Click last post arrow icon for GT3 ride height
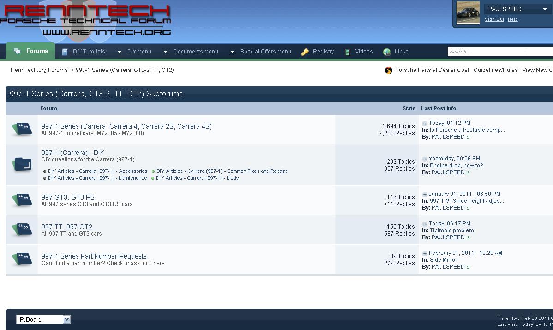 coord(425,194)
